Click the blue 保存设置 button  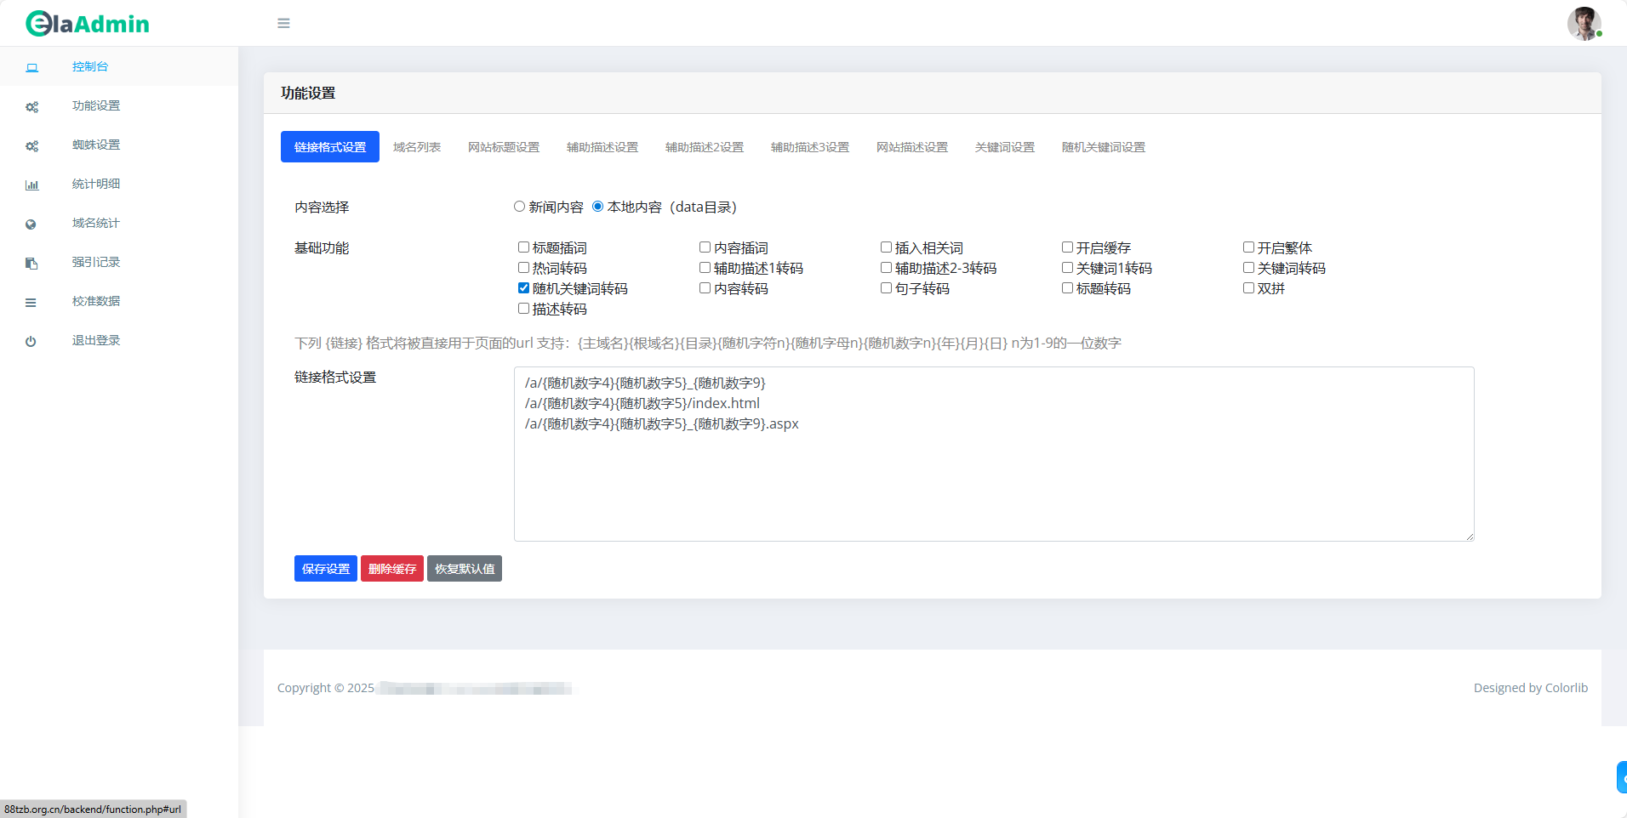pyautogui.click(x=325, y=569)
